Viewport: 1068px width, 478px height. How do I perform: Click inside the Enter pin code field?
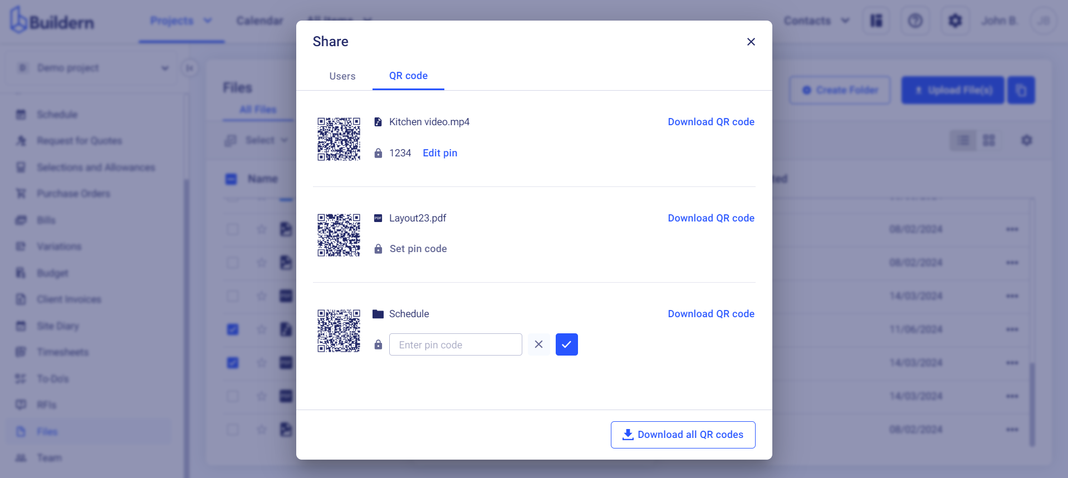455,344
